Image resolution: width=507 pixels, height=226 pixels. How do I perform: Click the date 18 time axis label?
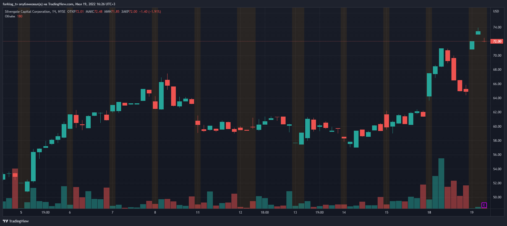[x=429, y=212]
